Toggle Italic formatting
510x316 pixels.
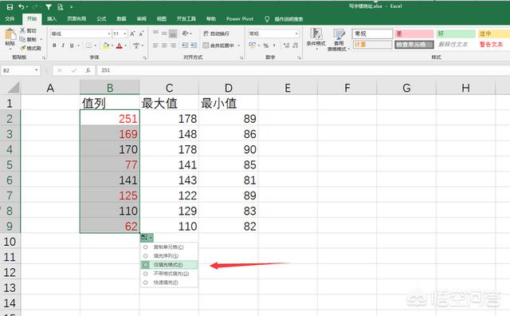pyautogui.click(x=63, y=45)
